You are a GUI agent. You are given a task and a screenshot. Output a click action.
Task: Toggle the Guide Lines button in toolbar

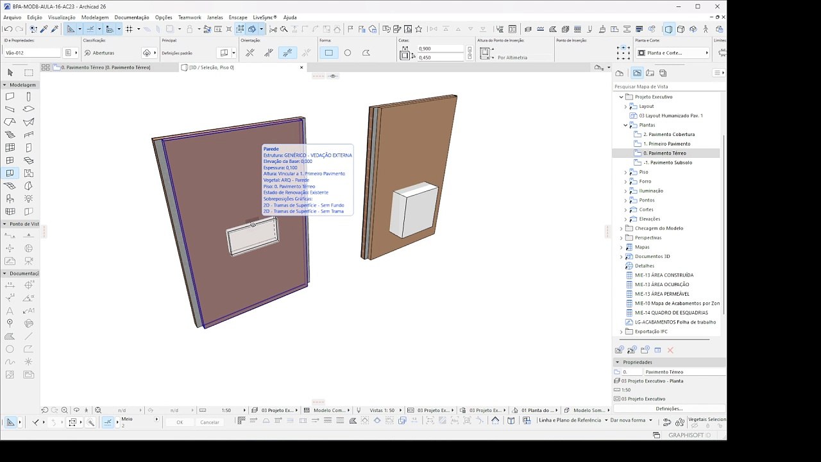pyautogui.click(x=71, y=29)
